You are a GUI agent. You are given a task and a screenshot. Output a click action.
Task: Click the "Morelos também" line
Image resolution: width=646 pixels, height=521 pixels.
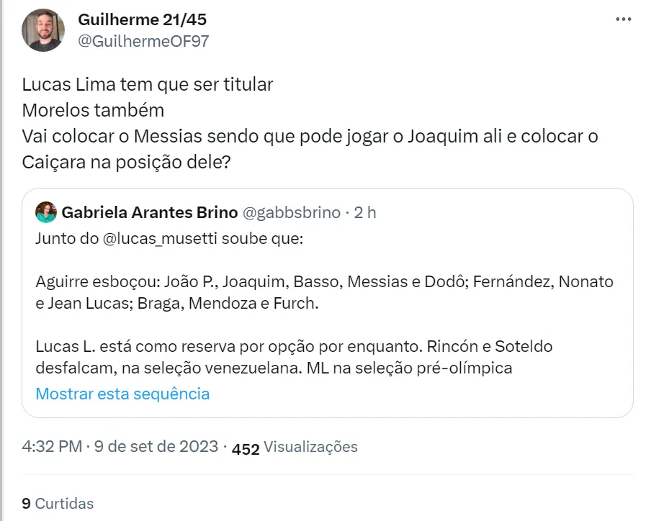tap(93, 110)
